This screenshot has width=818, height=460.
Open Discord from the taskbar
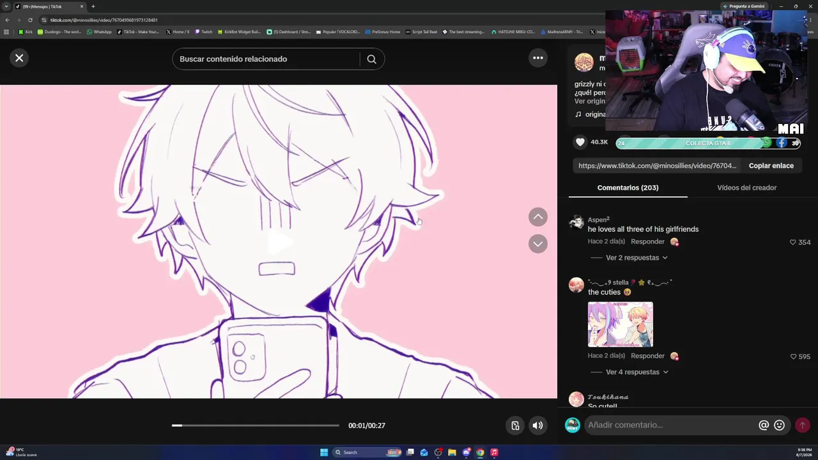tap(467, 452)
